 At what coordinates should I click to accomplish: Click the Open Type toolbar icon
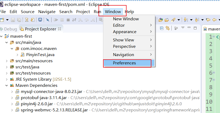click(161, 20)
